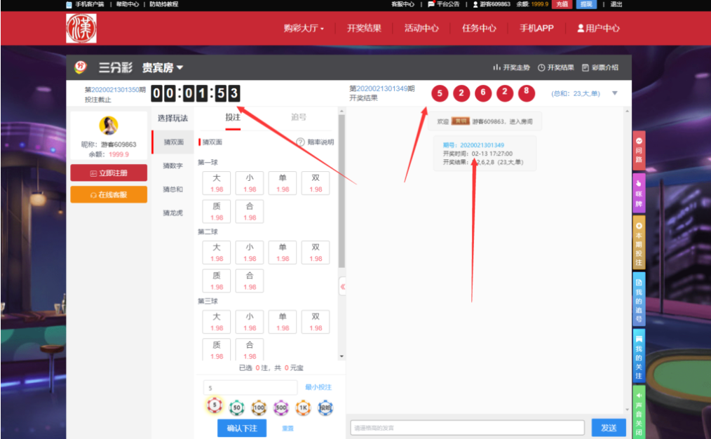Click the 立即注册 register button

point(109,173)
